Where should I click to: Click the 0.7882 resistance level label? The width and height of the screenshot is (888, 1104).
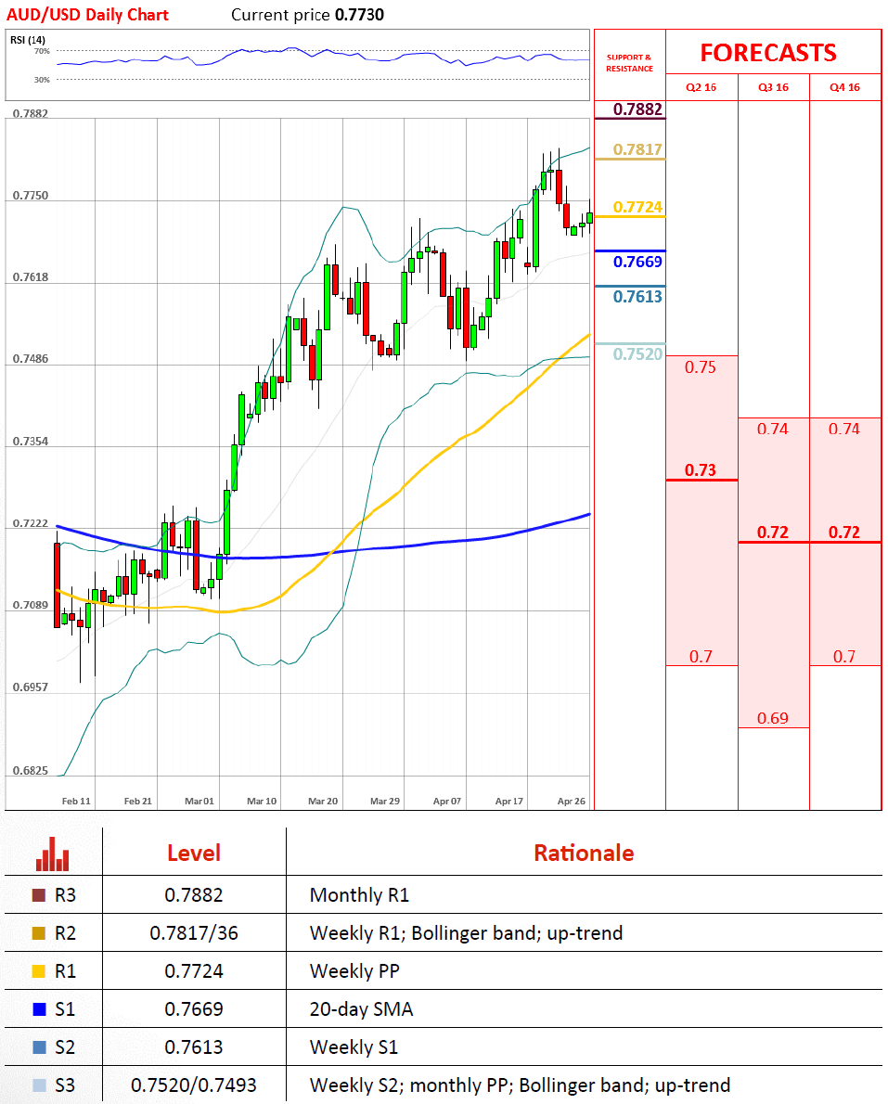638,109
